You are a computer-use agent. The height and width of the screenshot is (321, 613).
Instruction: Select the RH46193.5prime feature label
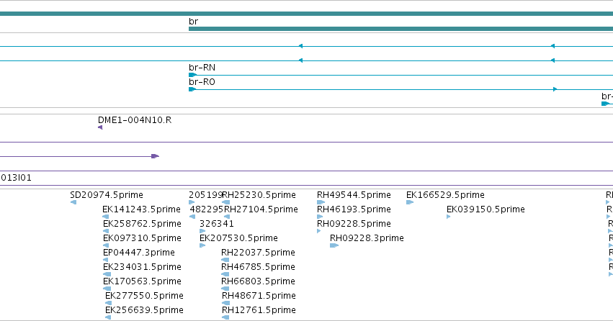354,209
